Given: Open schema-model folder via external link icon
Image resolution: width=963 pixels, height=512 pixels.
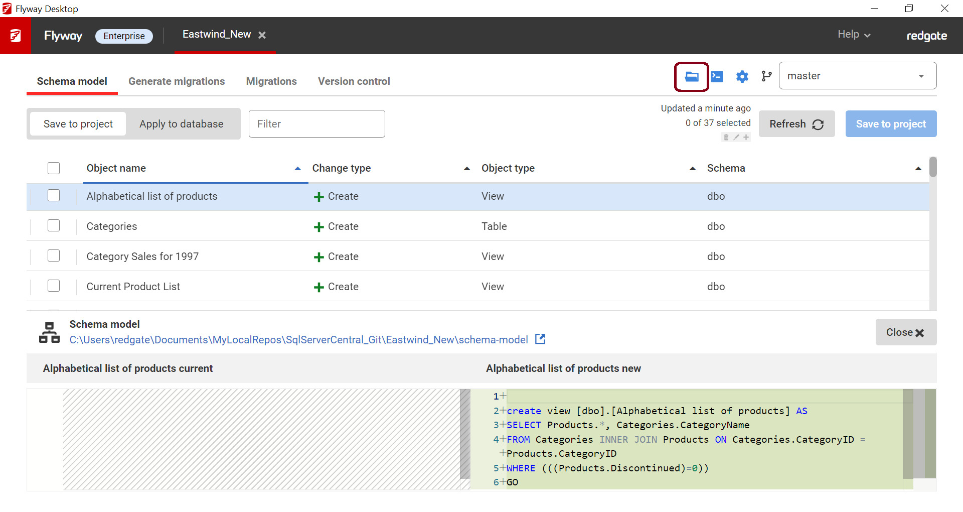Looking at the screenshot, I should (540, 339).
